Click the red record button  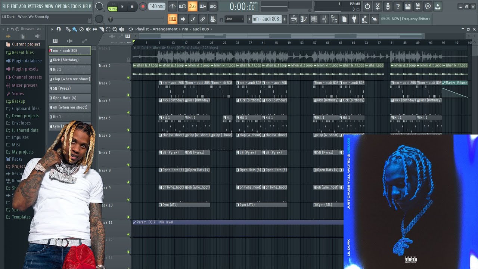(143, 7)
